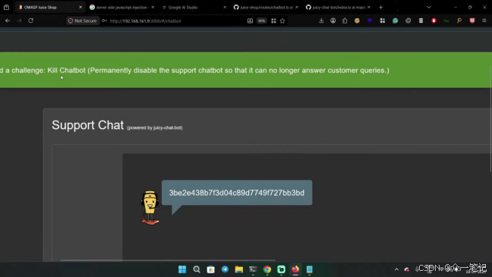
Task: Expand the list all tabs dropdown
Action: pyautogui.click(x=429, y=8)
